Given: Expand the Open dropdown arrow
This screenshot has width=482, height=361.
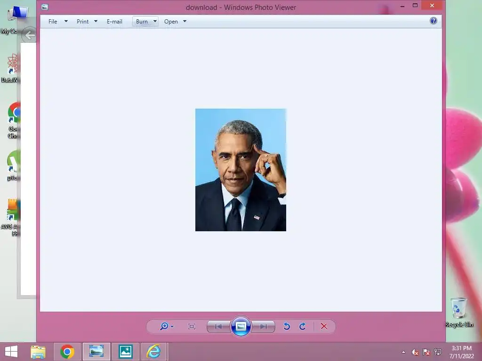Looking at the screenshot, I should click(x=185, y=21).
